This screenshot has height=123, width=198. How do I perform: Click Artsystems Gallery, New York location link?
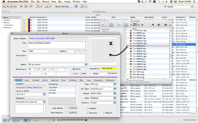29,87
